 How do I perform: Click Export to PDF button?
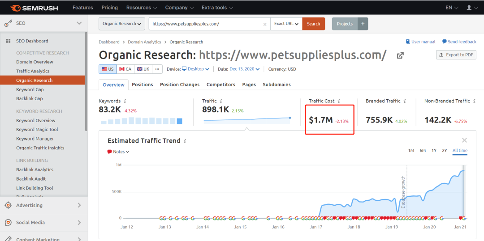456,55
